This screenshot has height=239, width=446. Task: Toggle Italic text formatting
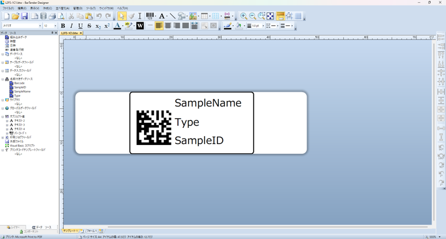click(x=71, y=26)
